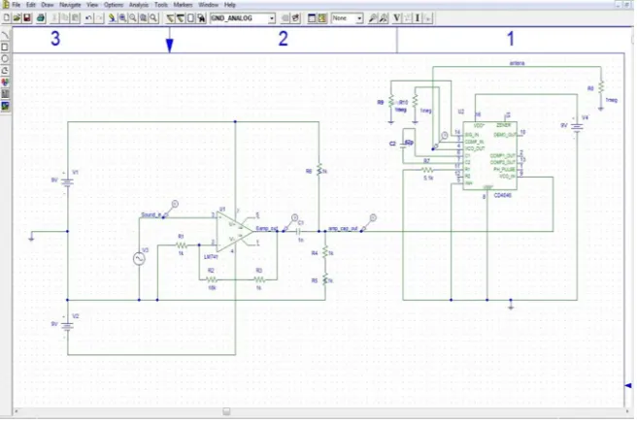This screenshot has height=423, width=637.
Task: Open the Analysis menu
Action: [x=139, y=5]
